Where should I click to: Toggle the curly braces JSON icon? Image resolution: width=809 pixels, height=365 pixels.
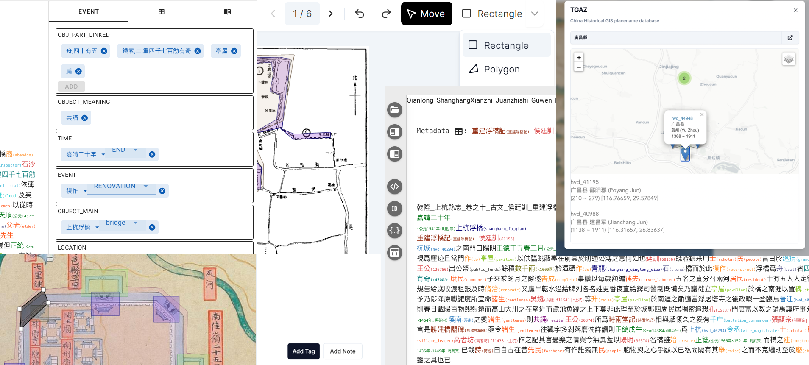395,231
